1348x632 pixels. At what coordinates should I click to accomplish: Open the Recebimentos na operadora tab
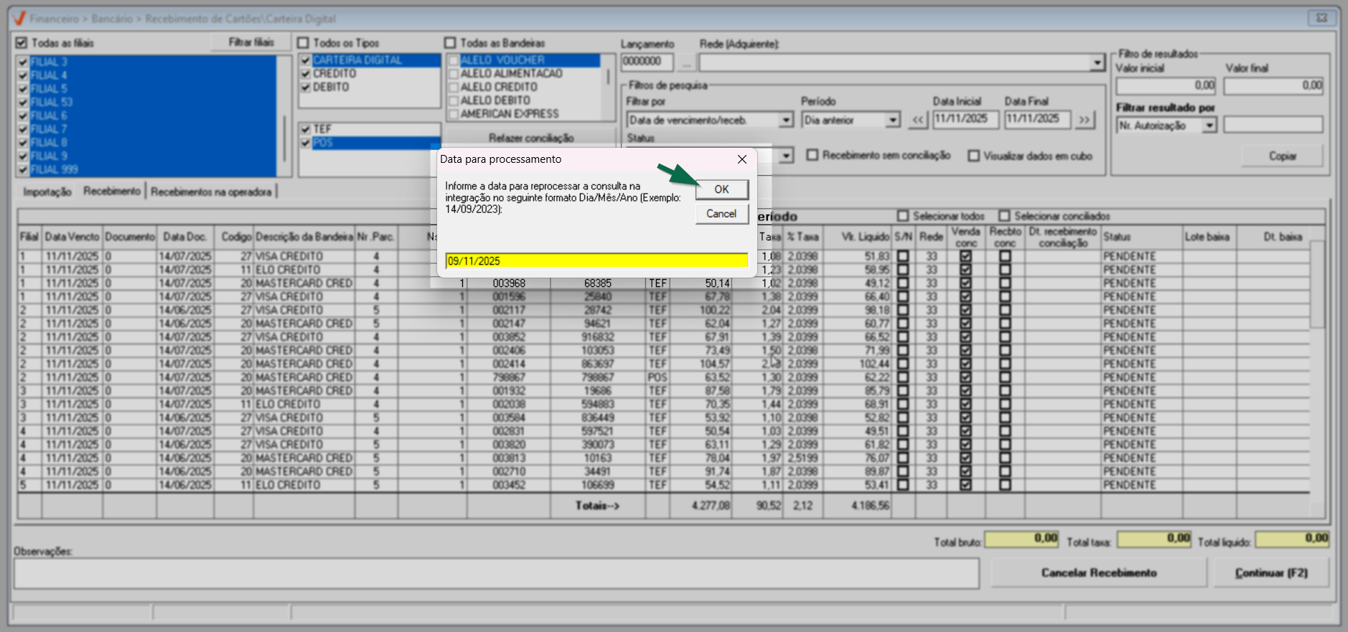coord(211,192)
